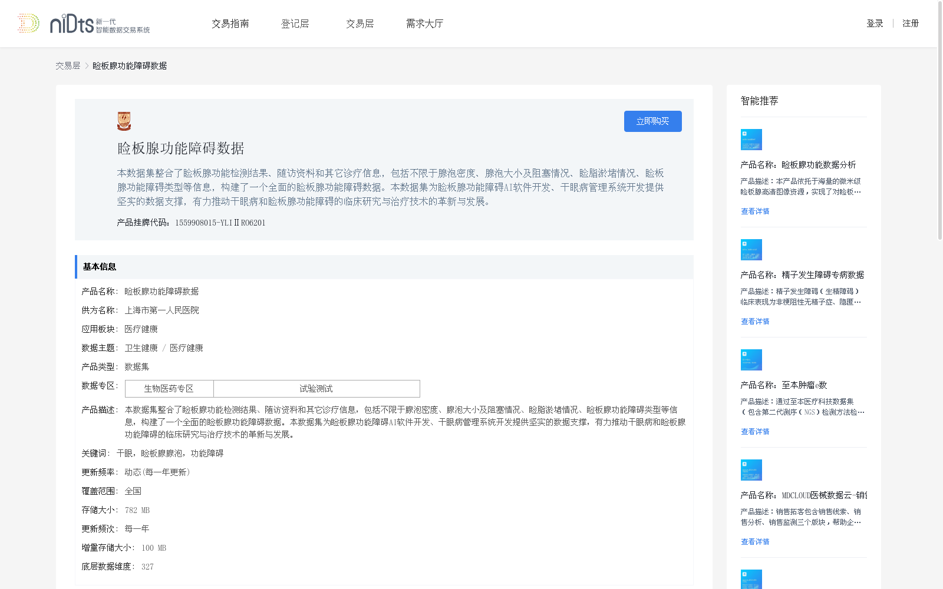Screen dimensions: 943x589
Task: Click incremental storage value 100 MB
Action: pos(154,548)
